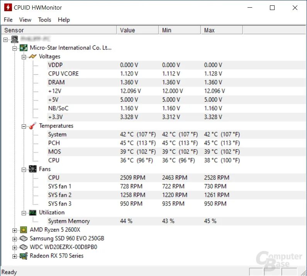Image resolution: width=307 pixels, height=276 pixels.
Task: Click the 1.112 V min CPU VCORE
Action: (171, 74)
